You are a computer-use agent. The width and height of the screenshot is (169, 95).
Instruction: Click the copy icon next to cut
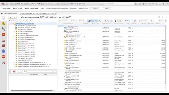tap(108, 21)
